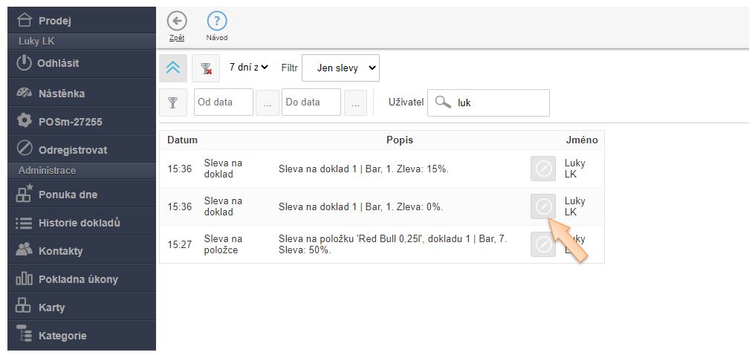Open Prodej in the sidebar

[55, 21]
